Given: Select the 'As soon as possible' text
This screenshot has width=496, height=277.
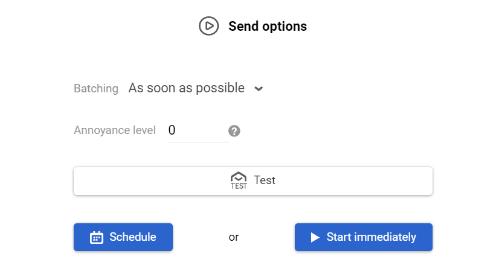Looking at the screenshot, I should (186, 88).
